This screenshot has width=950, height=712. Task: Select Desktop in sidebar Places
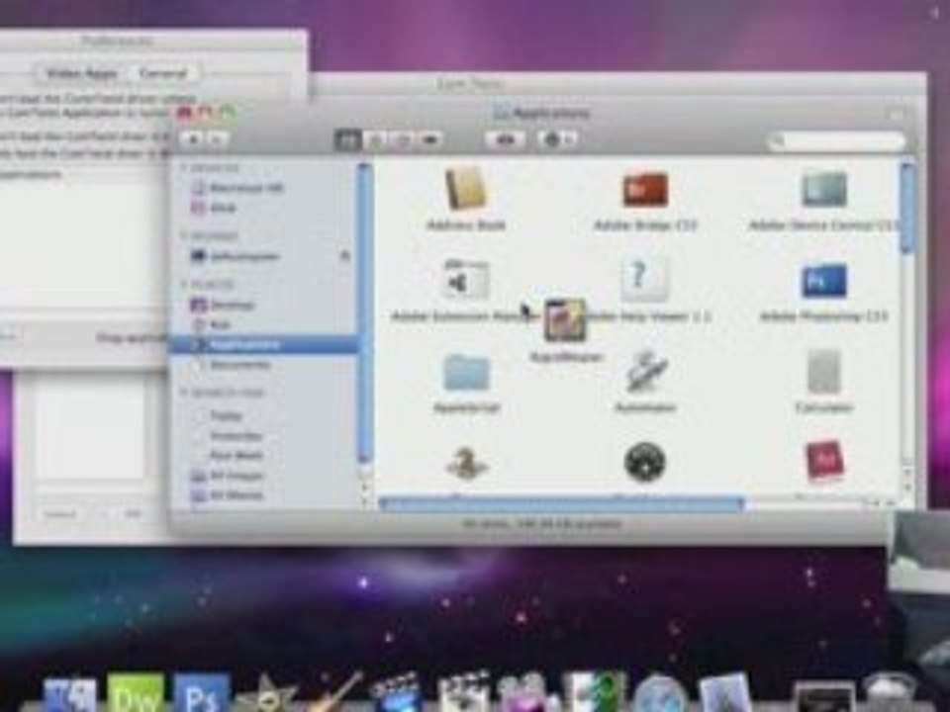[x=223, y=305]
